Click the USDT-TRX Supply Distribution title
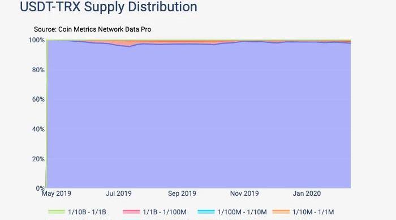The height and width of the screenshot is (220, 396). [x=109, y=7]
